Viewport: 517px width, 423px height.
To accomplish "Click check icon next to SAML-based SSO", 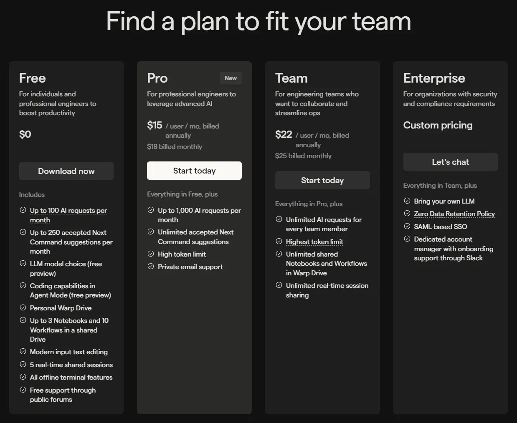I will [x=407, y=227].
